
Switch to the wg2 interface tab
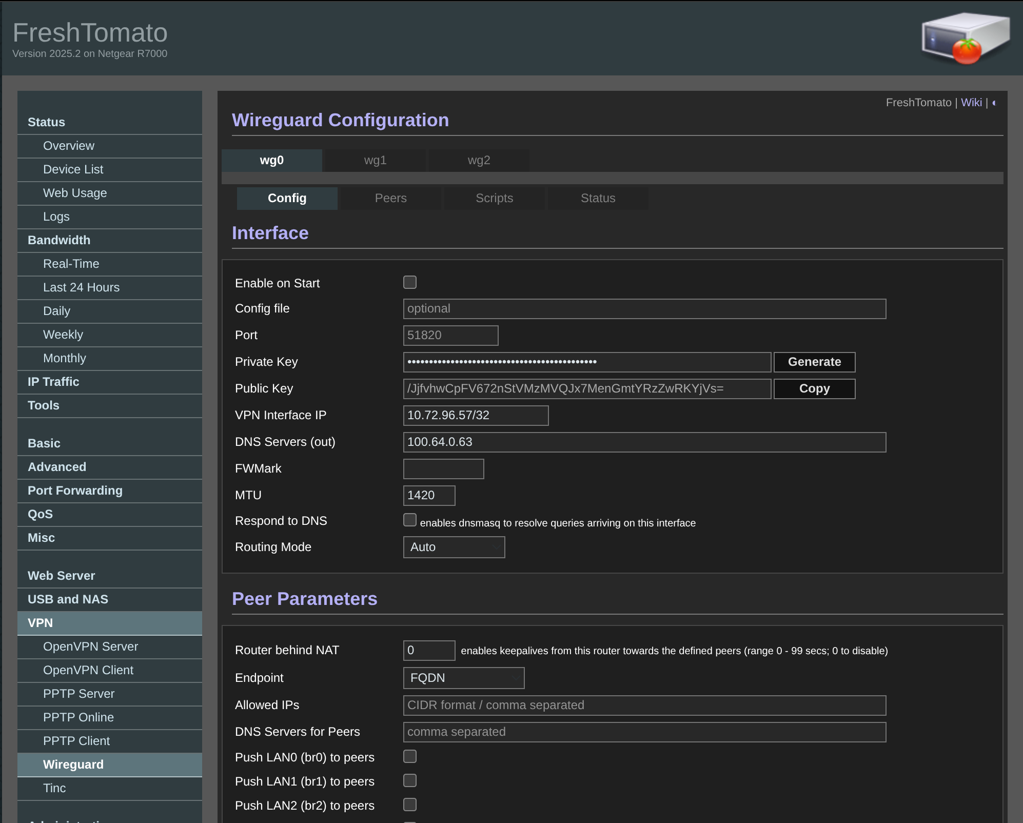click(x=479, y=161)
